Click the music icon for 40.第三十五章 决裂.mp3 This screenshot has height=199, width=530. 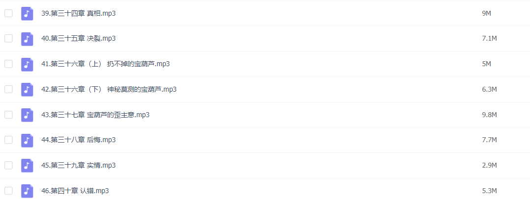(x=27, y=39)
